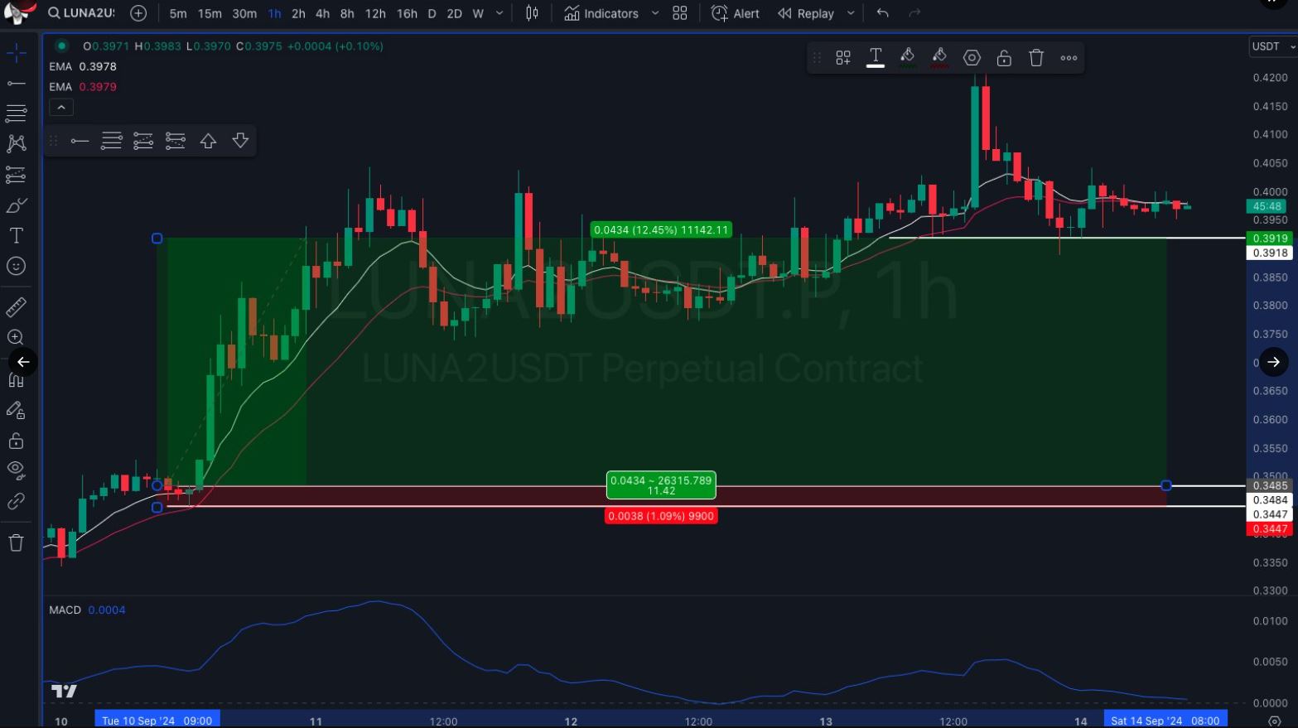Image resolution: width=1298 pixels, height=728 pixels.
Task: Open the emoji icons tool
Action: coord(16,266)
